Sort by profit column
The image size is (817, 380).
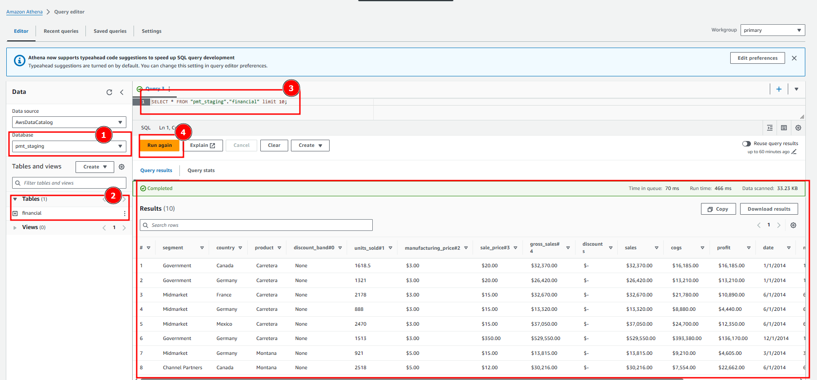click(749, 248)
